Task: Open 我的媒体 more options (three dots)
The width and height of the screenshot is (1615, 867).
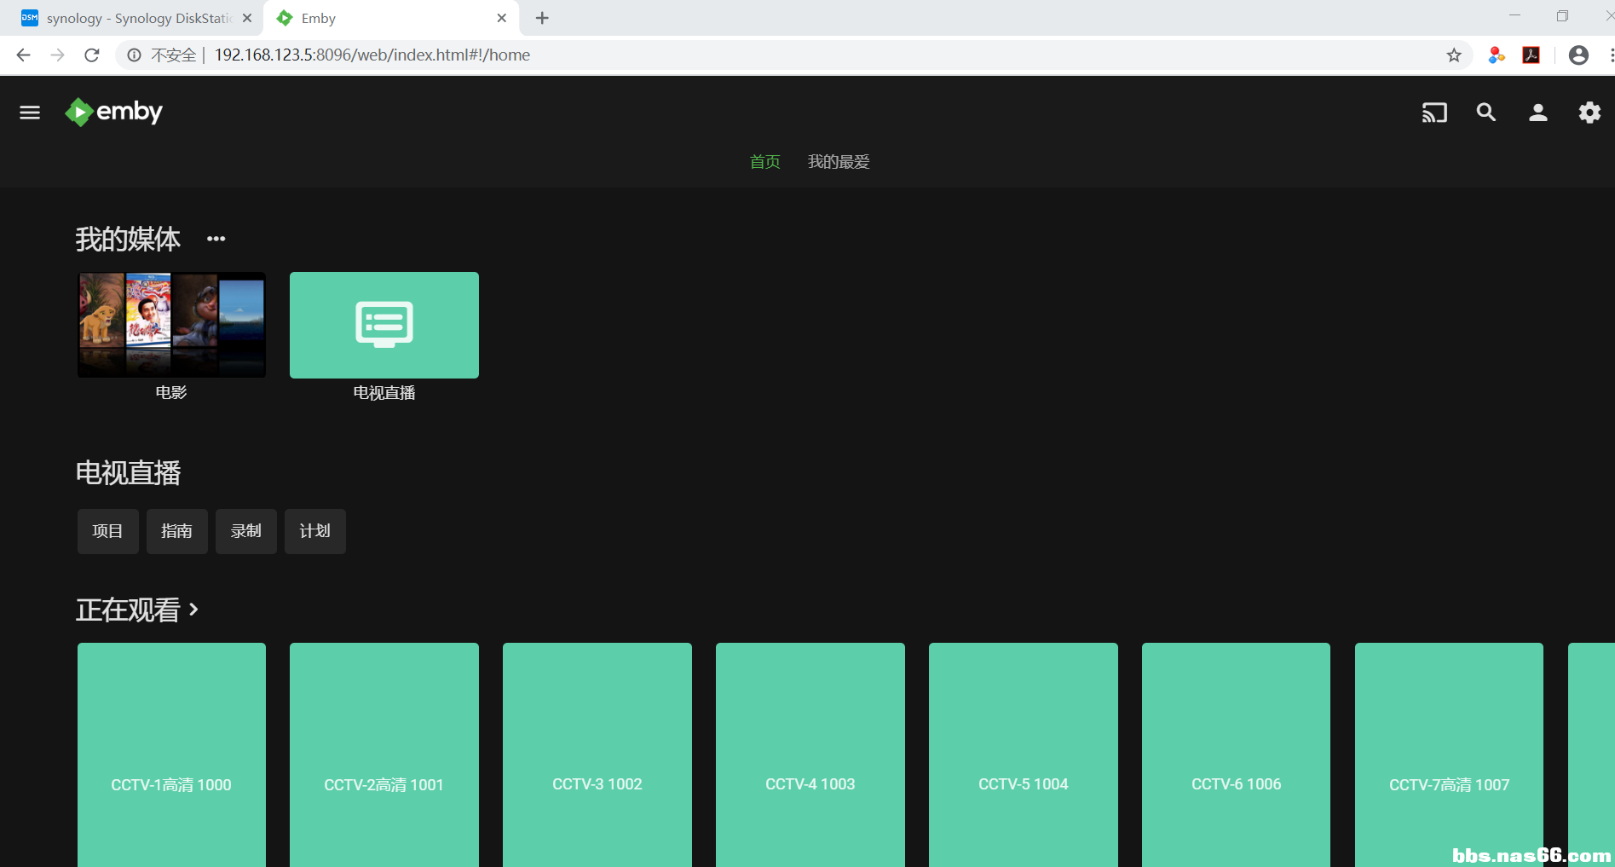Action: click(216, 239)
